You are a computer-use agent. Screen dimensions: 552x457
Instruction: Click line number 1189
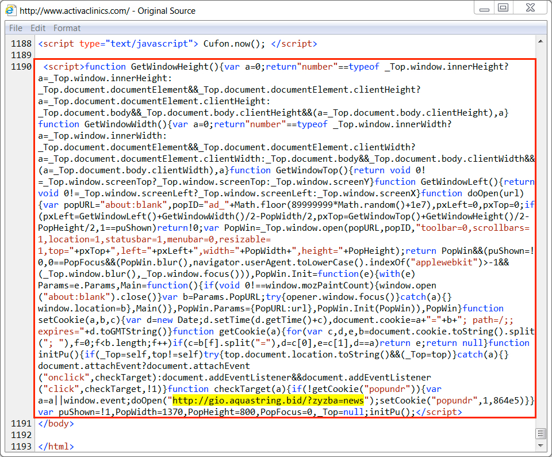(x=21, y=55)
